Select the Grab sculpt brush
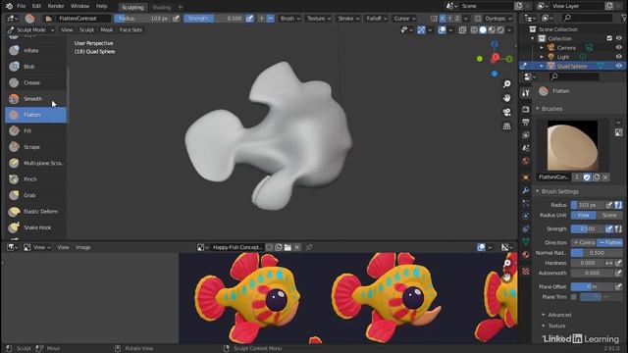The width and height of the screenshot is (628, 353). [x=35, y=195]
